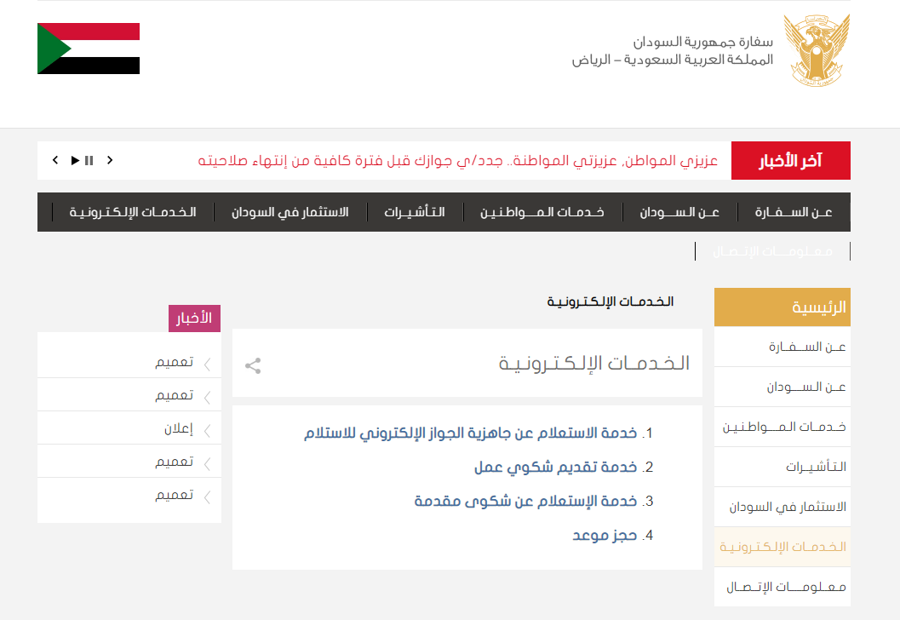Click the الرئيسية sidebar header
The image size is (900, 620).
click(x=782, y=307)
